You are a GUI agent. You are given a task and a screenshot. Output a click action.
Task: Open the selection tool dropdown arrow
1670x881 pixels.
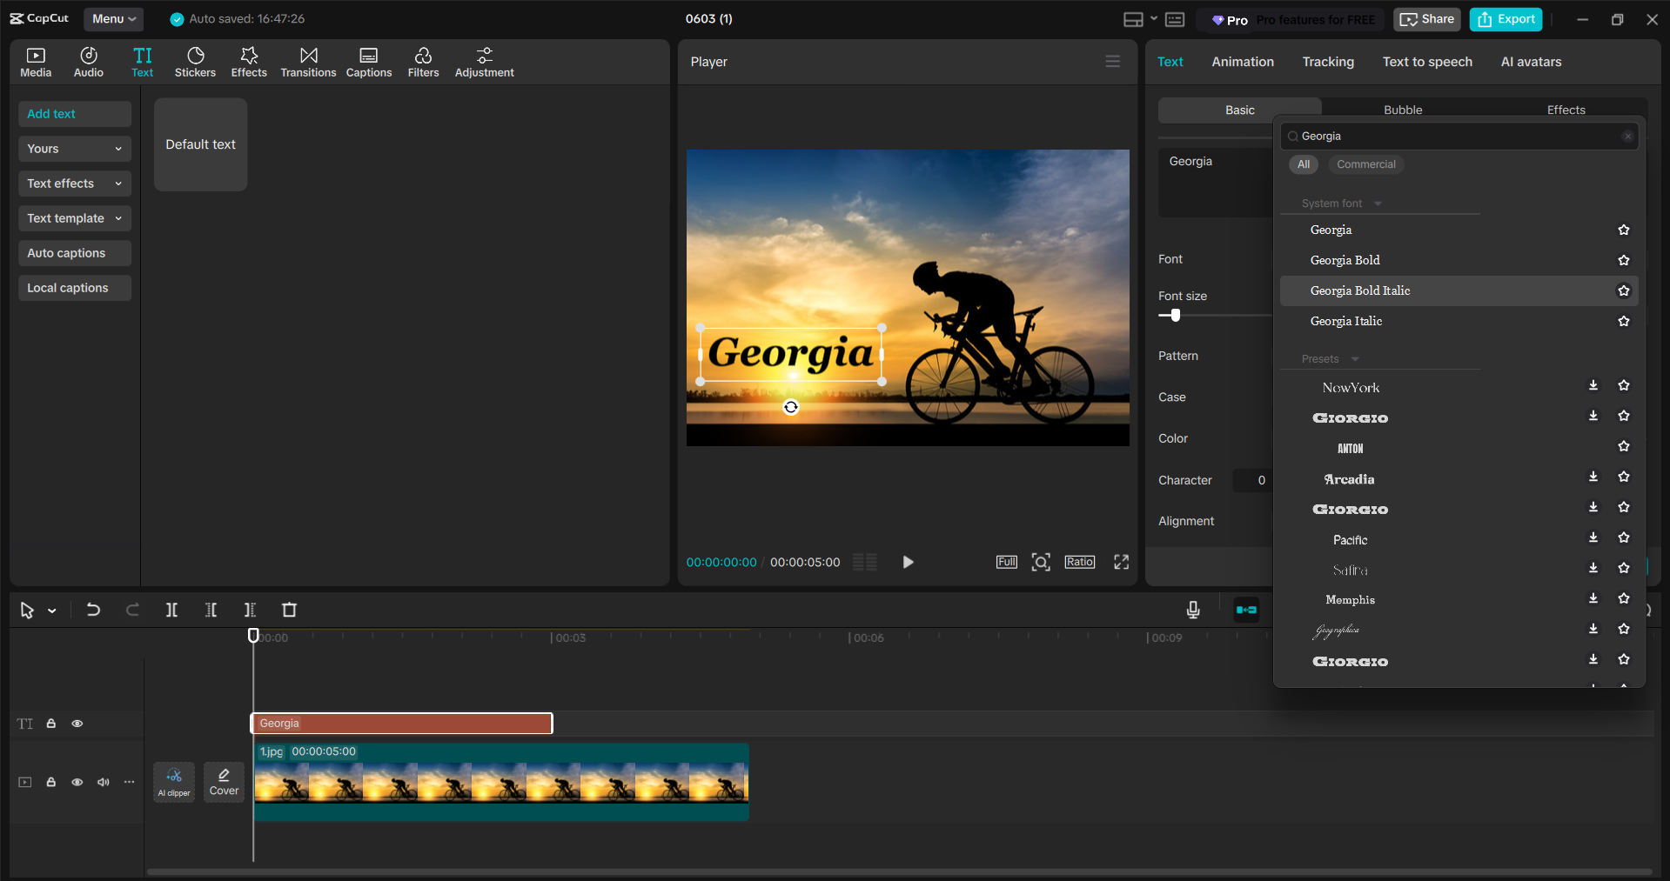52,611
